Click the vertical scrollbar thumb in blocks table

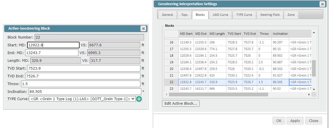pos(314,68)
